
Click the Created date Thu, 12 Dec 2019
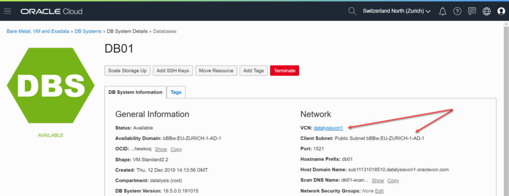172,170
